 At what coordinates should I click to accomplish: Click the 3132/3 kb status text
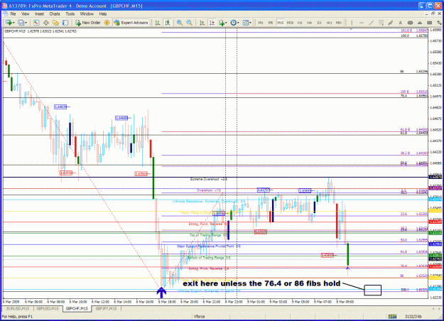coord(413,317)
